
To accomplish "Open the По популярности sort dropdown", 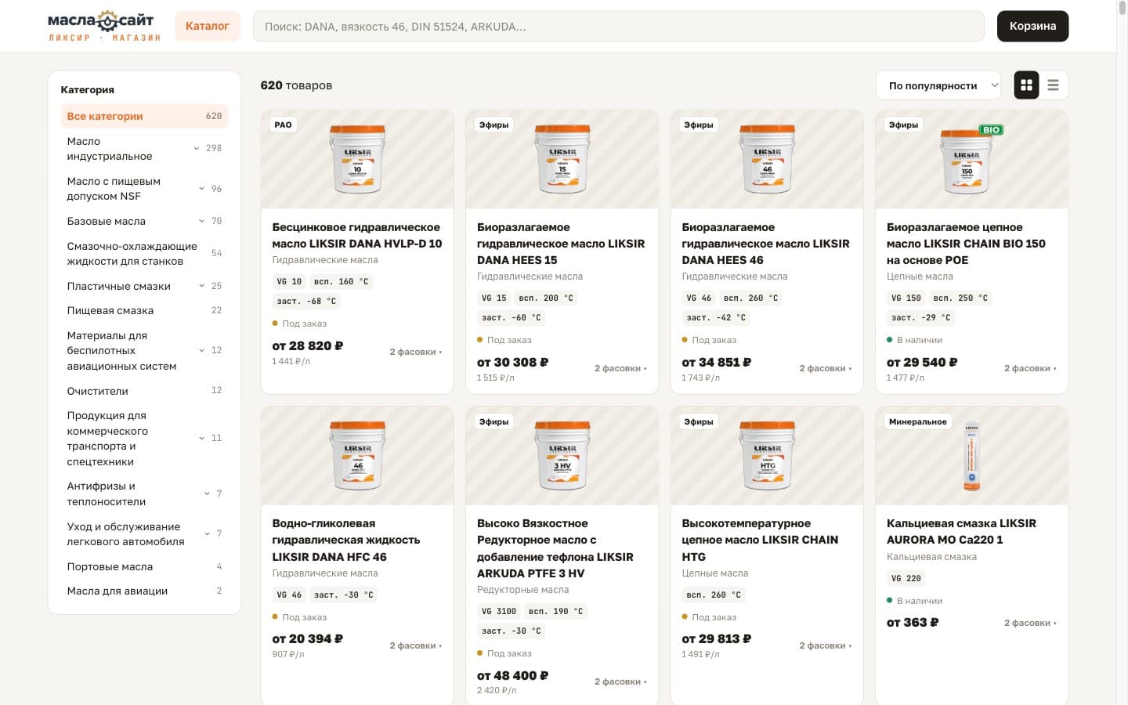I will (938, 85).
